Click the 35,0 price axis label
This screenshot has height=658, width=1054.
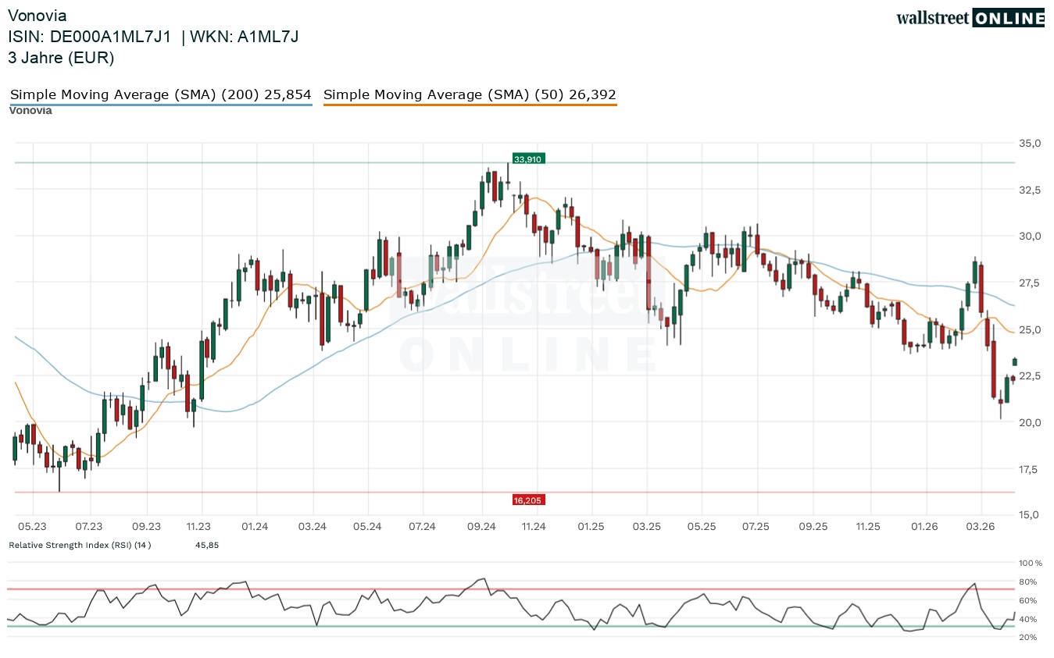[x=1029, y=144]
